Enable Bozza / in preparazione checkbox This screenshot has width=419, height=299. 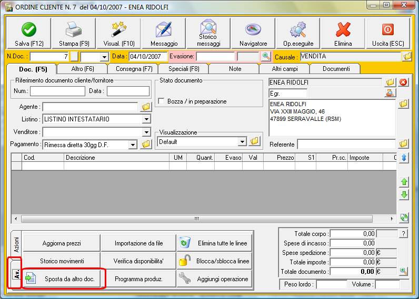pos(162,101)
